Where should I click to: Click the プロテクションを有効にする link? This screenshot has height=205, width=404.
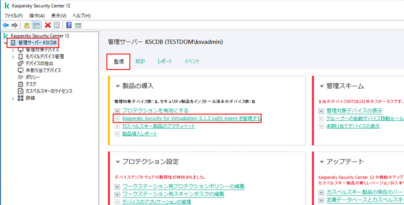click(155, 110)
